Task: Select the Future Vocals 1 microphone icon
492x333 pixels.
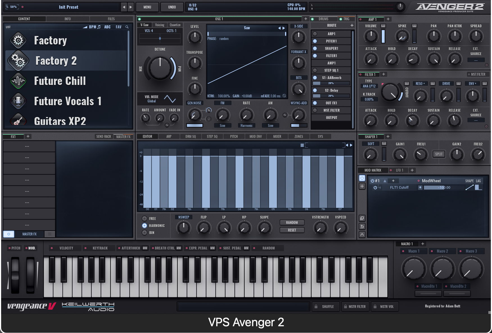Action: pos(18,101)
